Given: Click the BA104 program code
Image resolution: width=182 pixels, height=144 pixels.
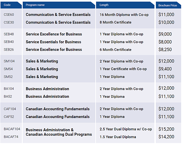Looking at the screenshot, I should [9, 89].
